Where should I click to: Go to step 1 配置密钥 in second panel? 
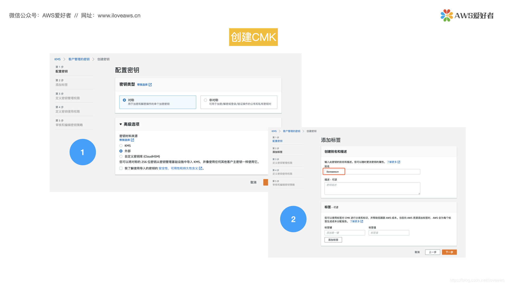click(277, 141)
